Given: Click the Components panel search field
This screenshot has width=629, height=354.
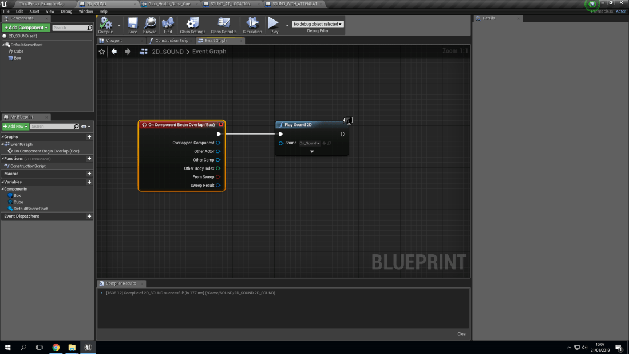Looking at the screenshot, I should click(69, 27).
